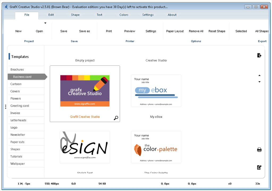Open Invoice templates
This screenshot has height=191, width=272.
[x=26, y=113]
